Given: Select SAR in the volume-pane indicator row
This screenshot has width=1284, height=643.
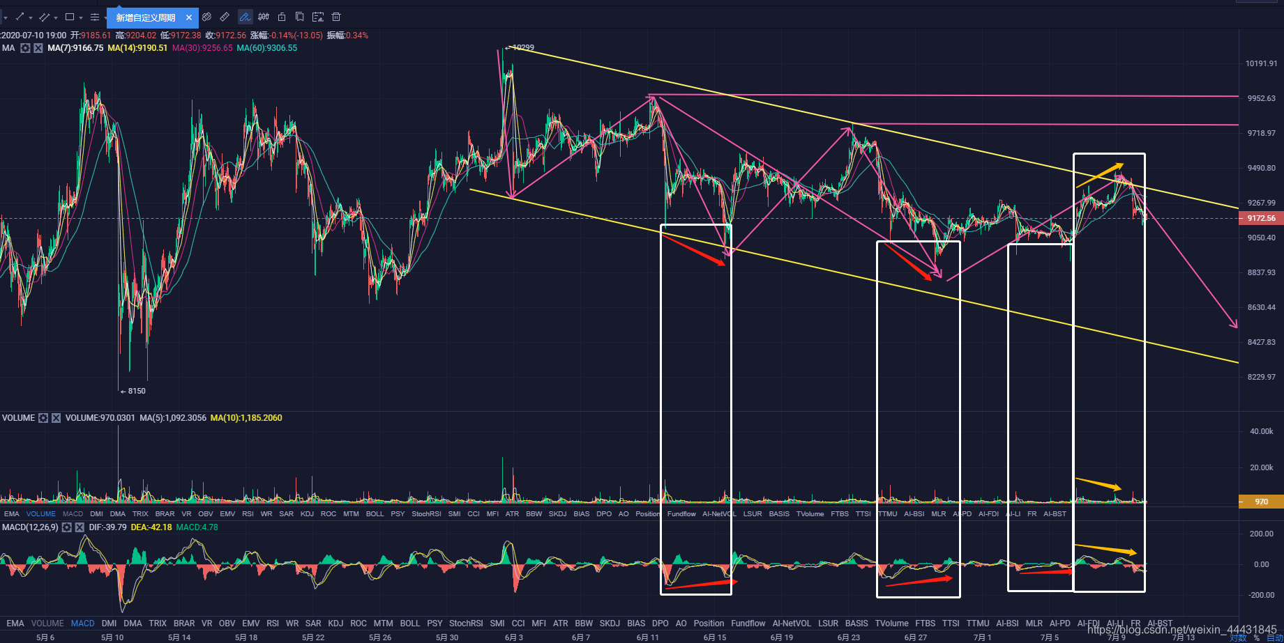Looking at the screenshot, I should coord(287,514).
